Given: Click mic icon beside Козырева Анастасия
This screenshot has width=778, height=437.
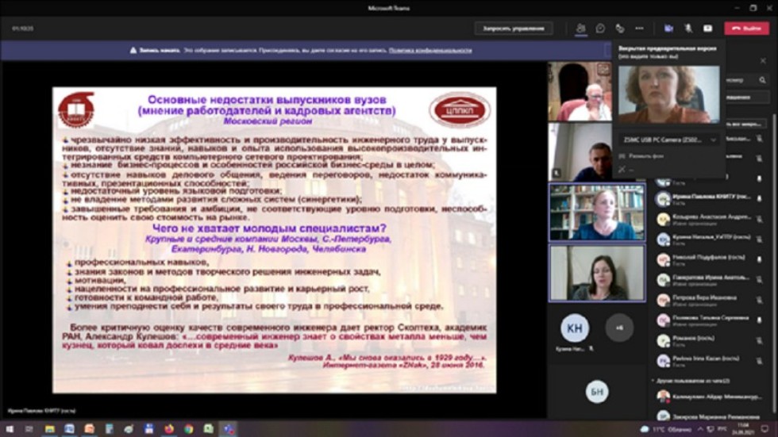Looking at the screenshot, I should click(760, 219).
